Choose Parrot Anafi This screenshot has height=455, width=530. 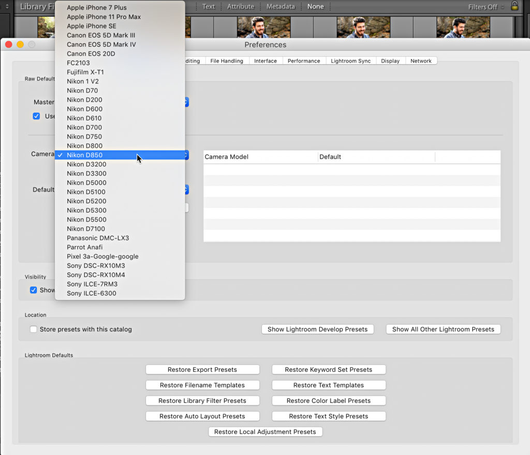[x=120, y=248]
